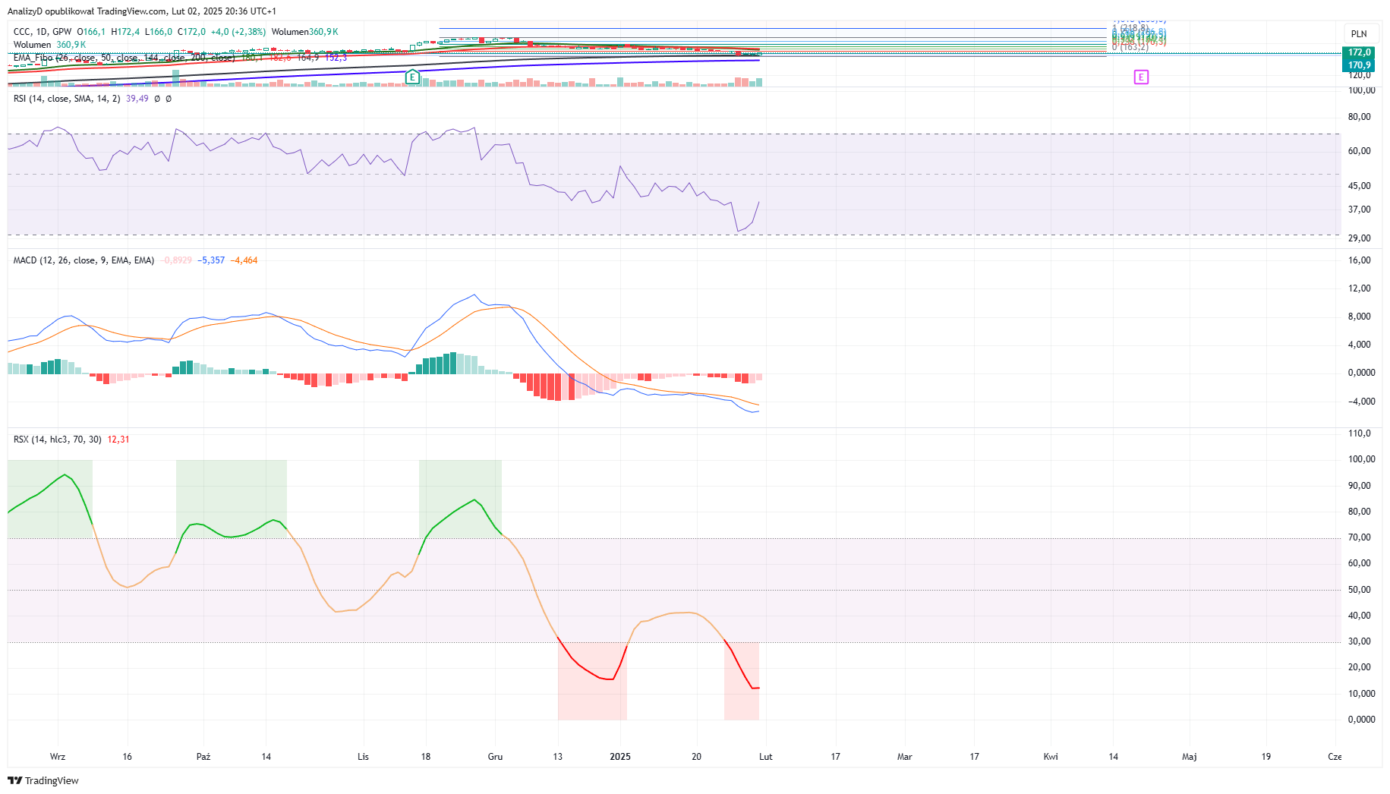This screenshot has width=1390, height=794.
Task: Click the 'Mar' label on the time axis
Action: 904,757
